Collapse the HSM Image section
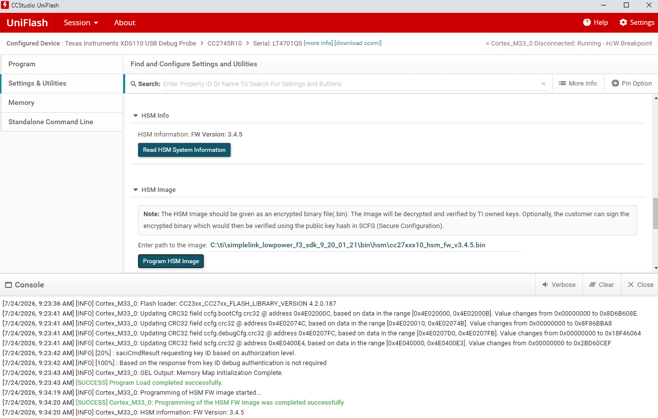This screenshot has width=658, height=418. (135, 190)
